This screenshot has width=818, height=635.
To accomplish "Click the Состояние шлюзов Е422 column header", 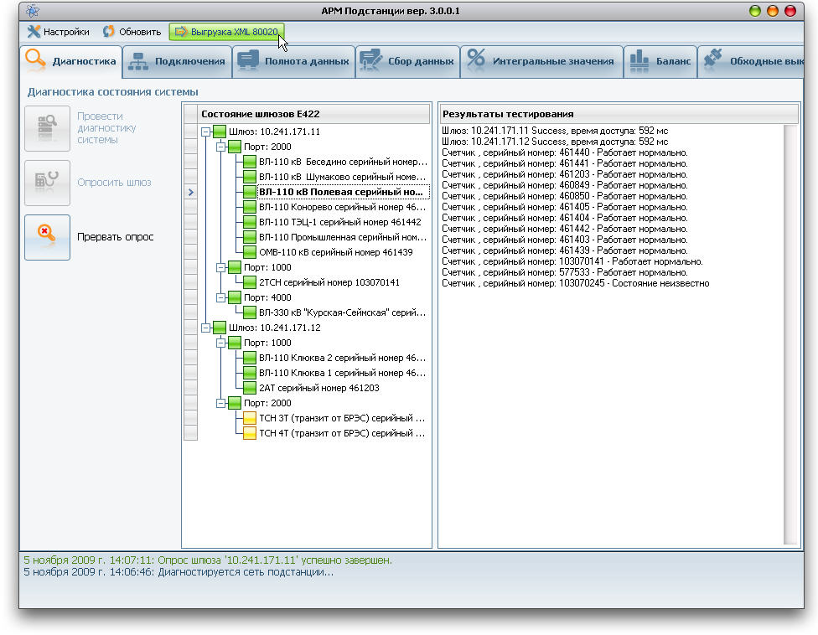I will 313,114.
